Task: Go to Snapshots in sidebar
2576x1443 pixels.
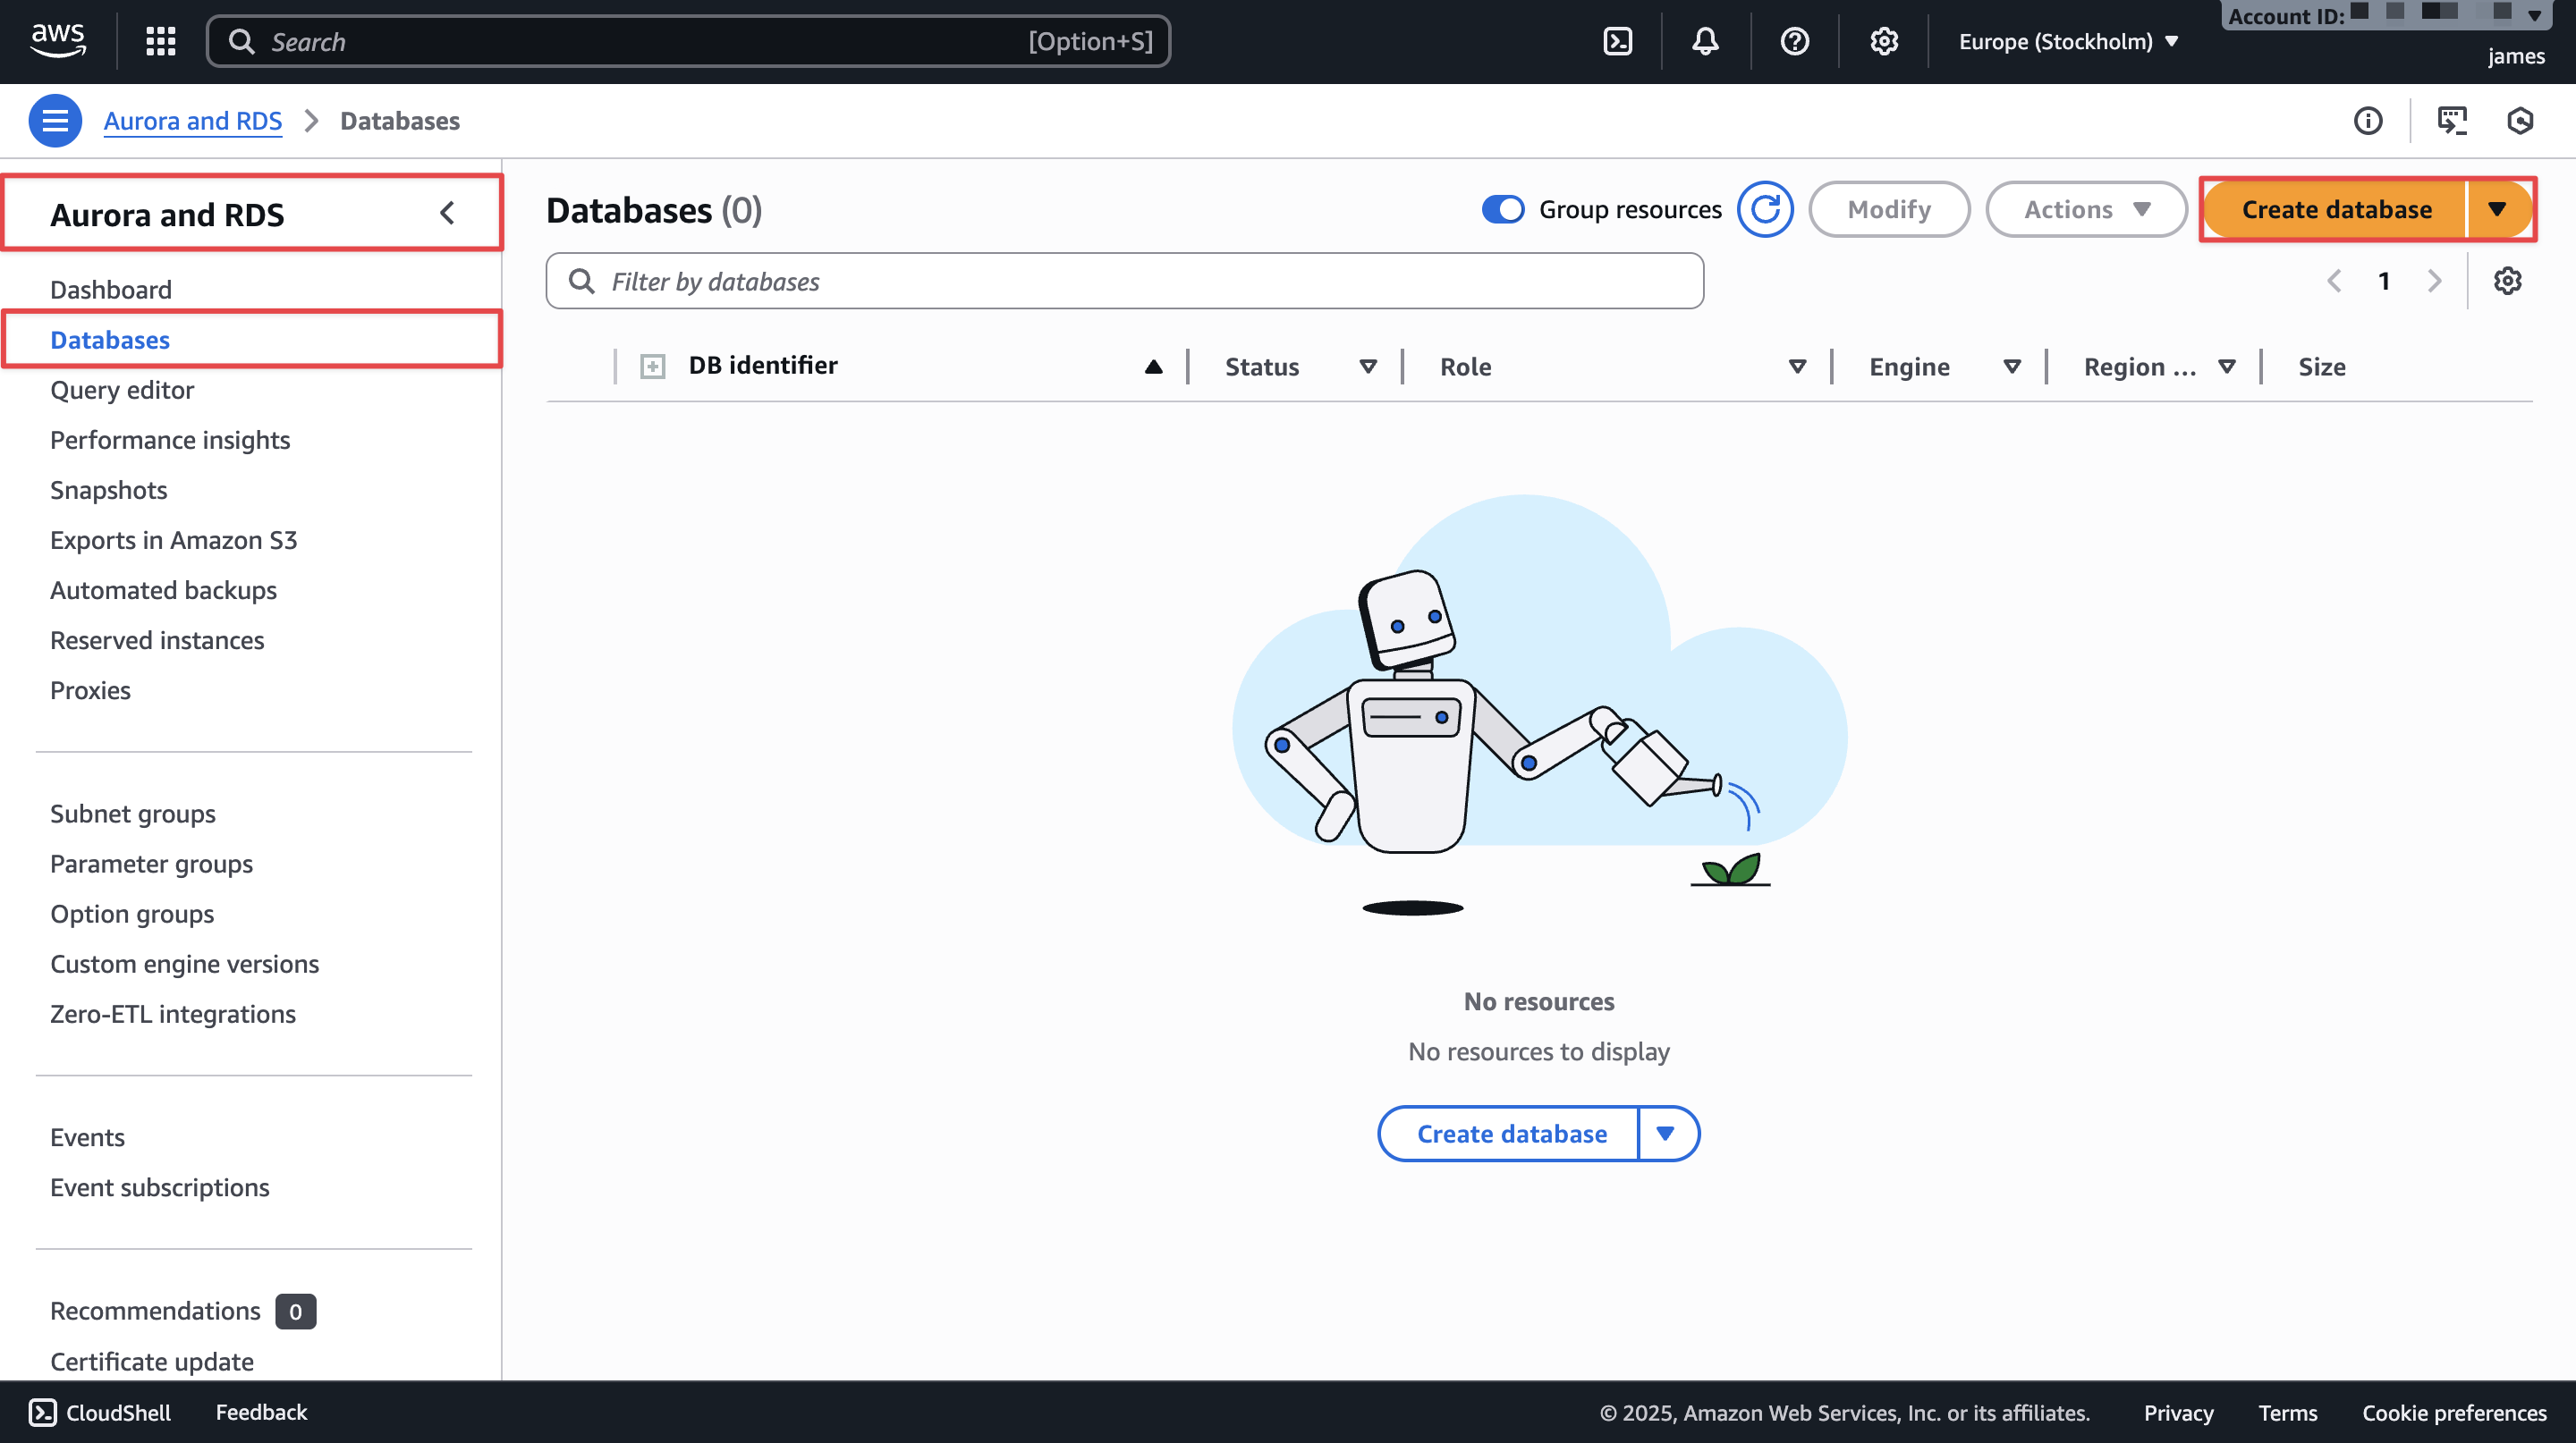Action: tap(108, 490)
